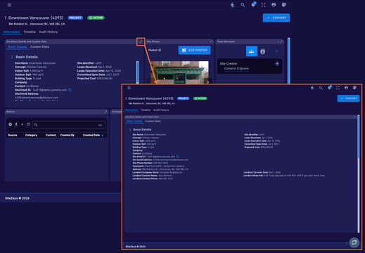Copy Site Email ID in the expanded view
Screen dimensions: 365x253
tap(178, 157)
